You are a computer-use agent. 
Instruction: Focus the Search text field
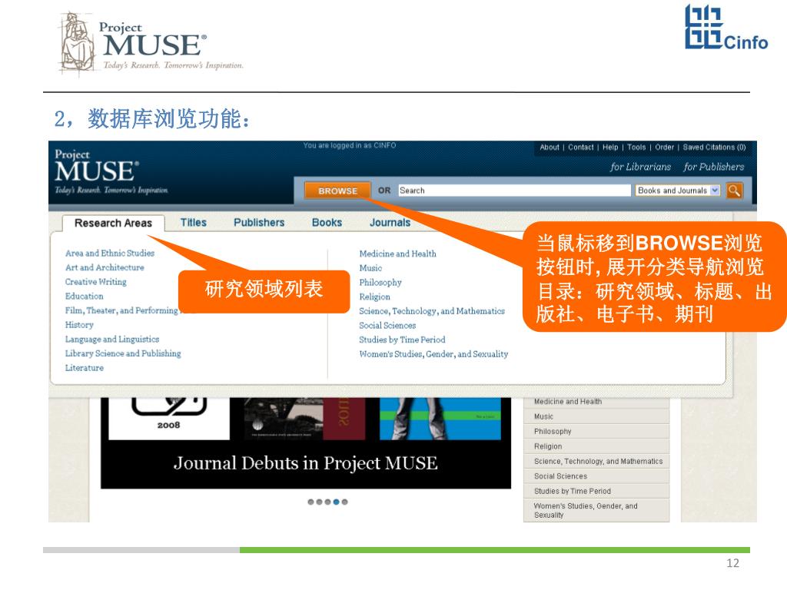click(x=514, y=191)
